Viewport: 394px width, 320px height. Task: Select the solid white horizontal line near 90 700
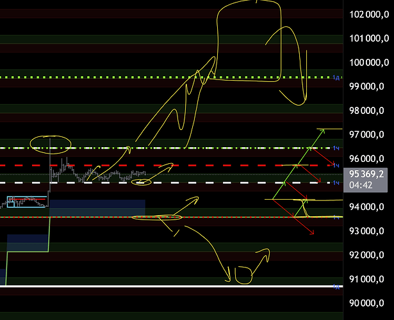point(128,286)
